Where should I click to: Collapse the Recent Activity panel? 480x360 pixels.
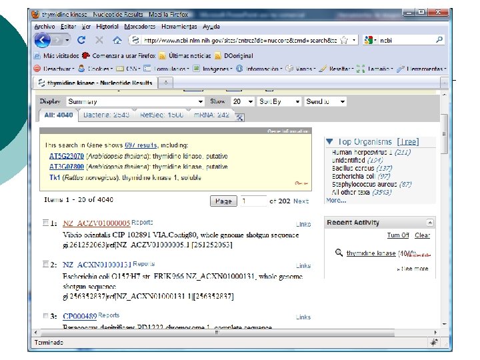tap(430, 223)
